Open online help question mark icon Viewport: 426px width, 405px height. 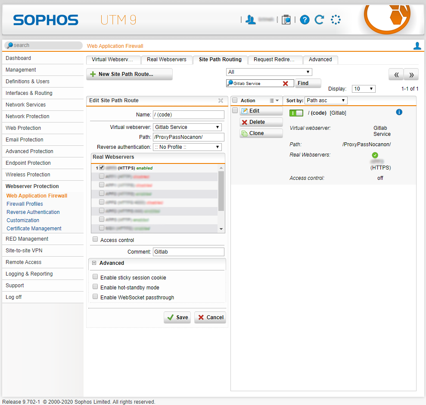point(305,19)
